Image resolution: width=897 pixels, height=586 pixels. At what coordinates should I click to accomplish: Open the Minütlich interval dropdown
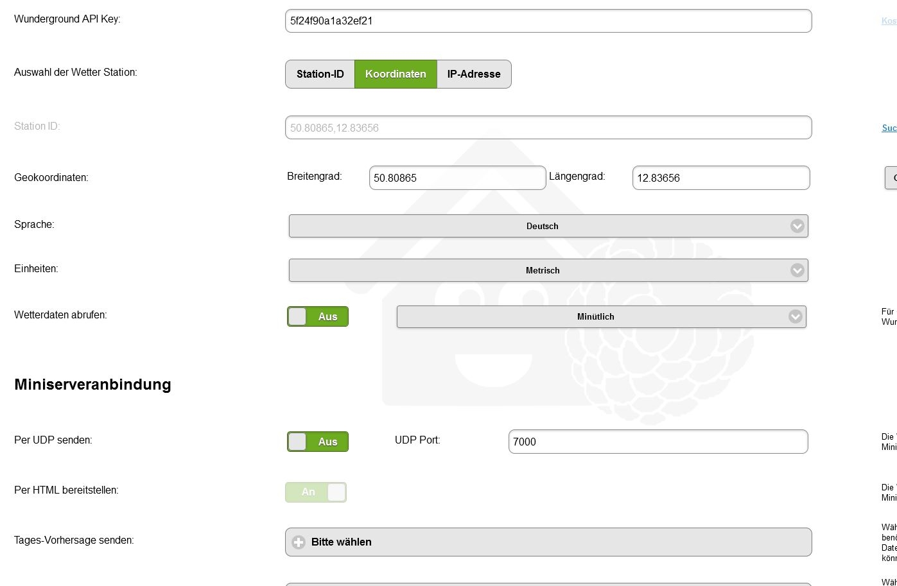(x=595, y=317)
